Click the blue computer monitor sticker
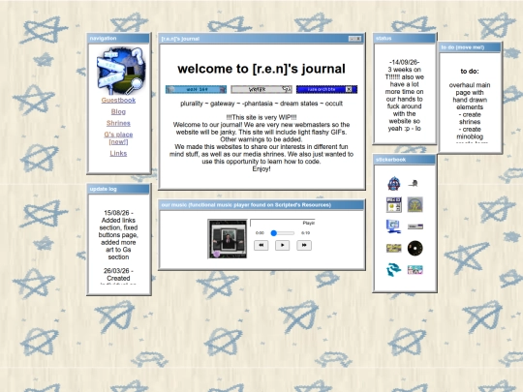523x392 pixels. point(393,226)
